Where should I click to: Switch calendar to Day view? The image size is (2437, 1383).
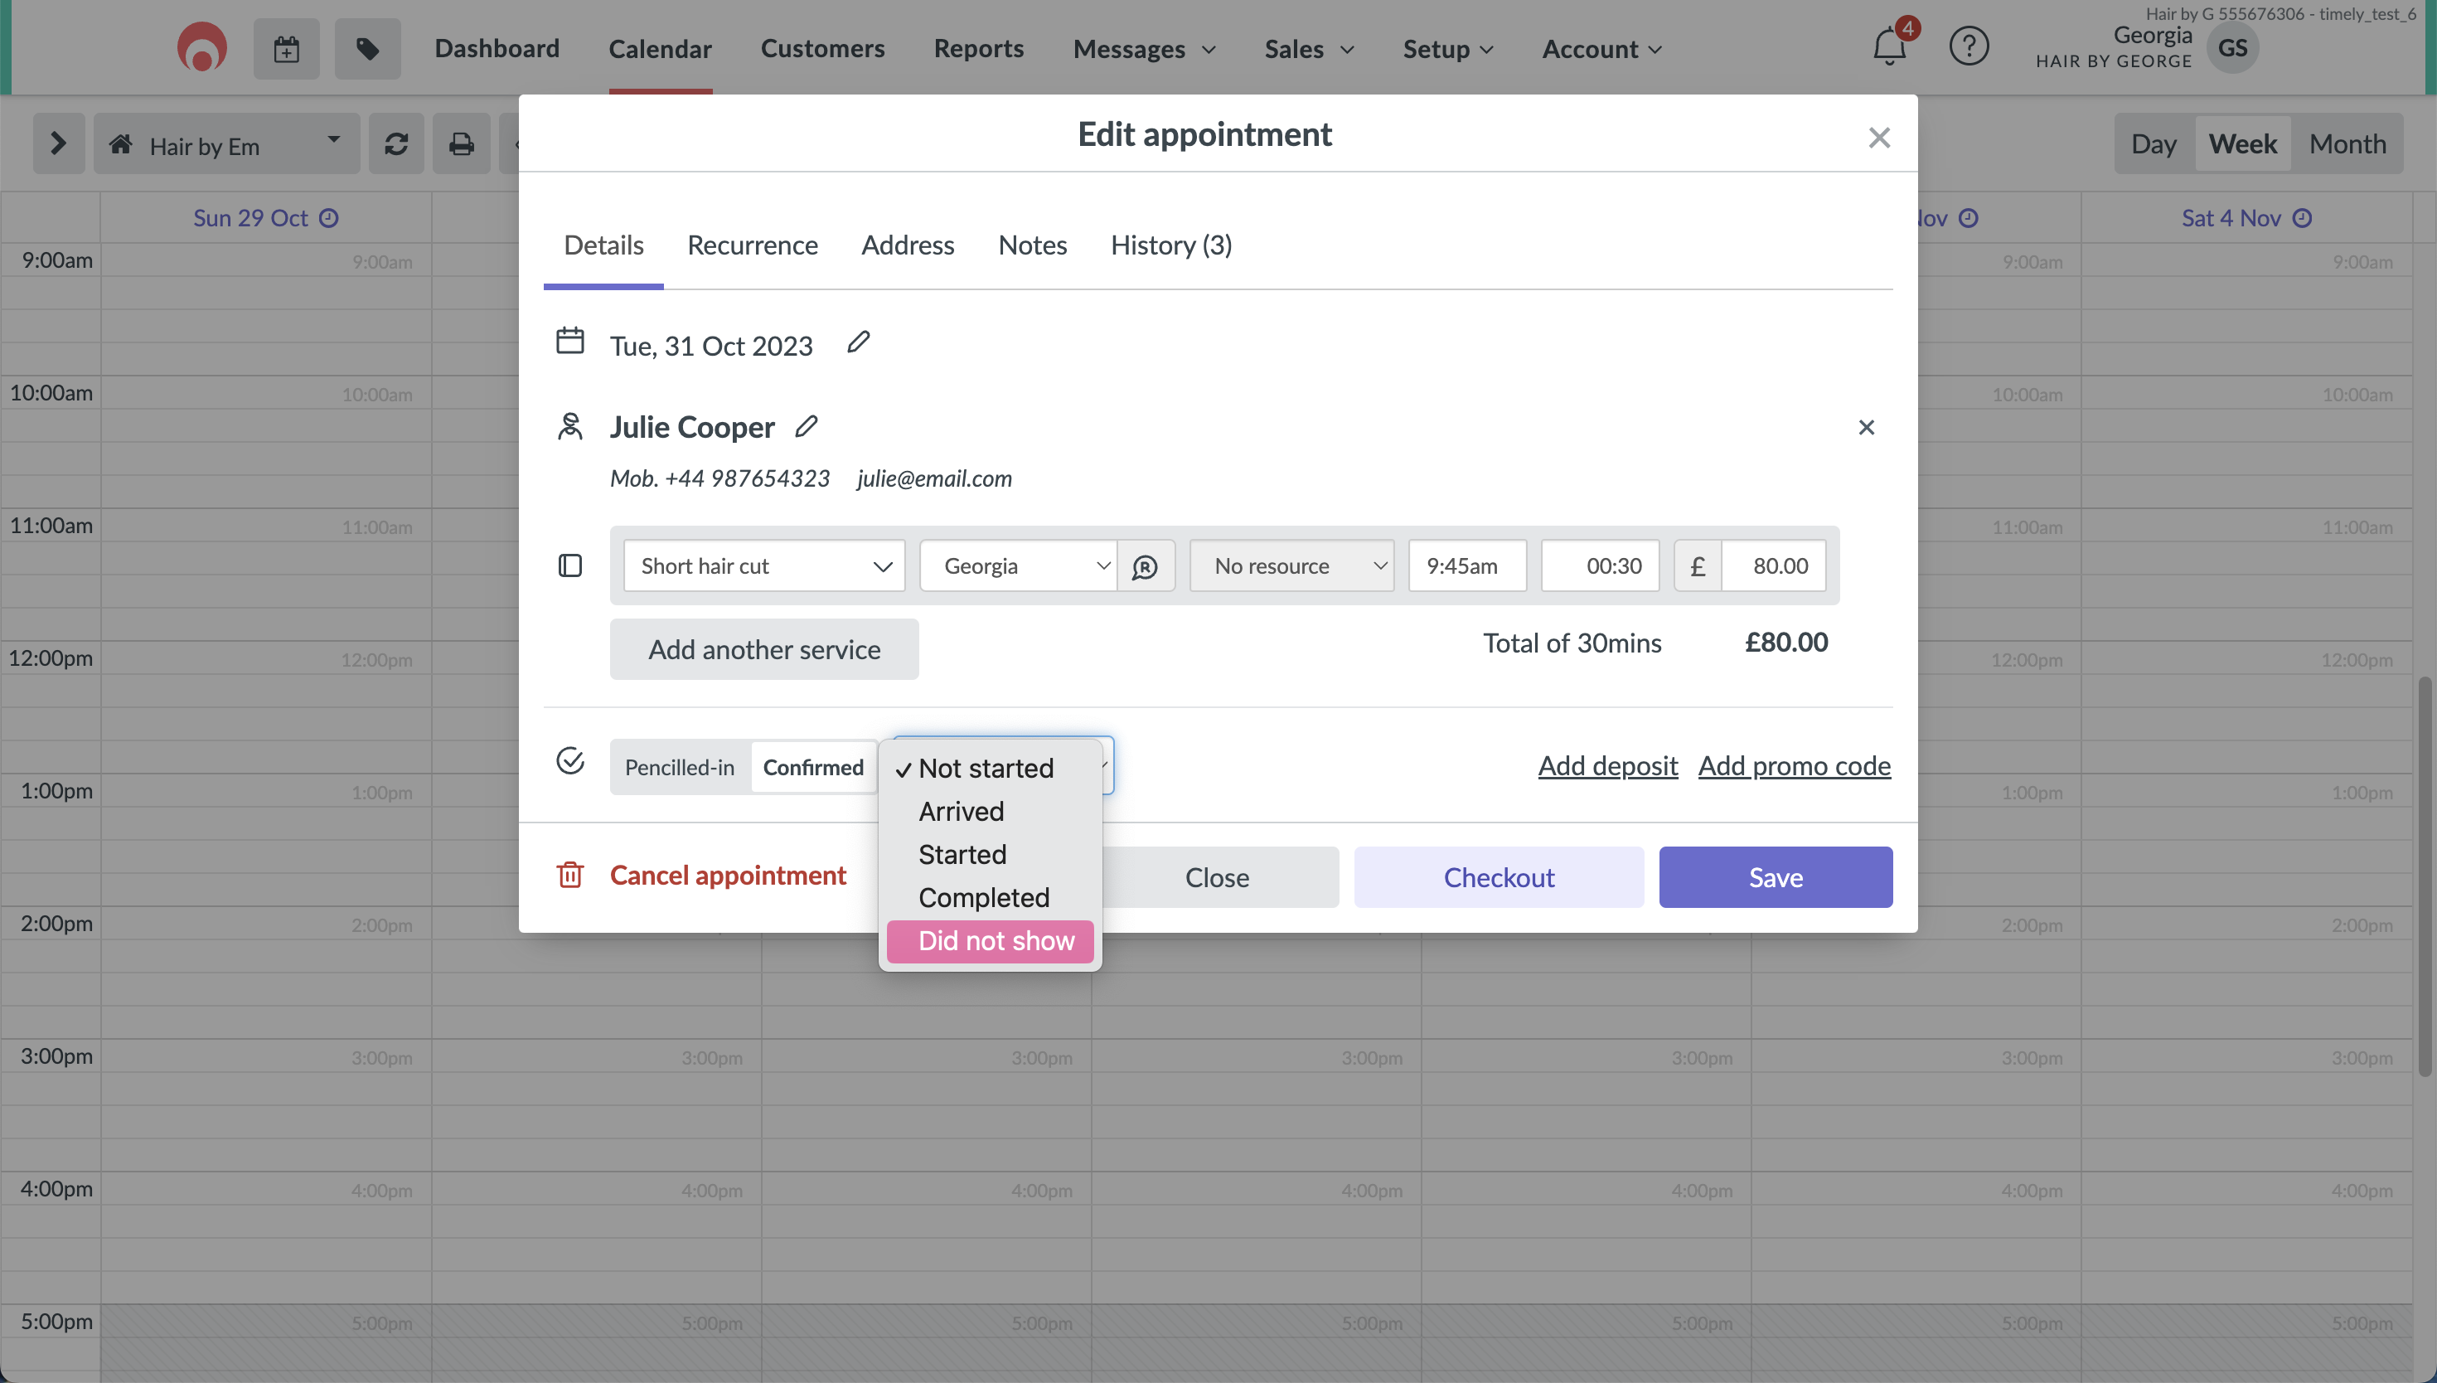[x=2154, y=143]
